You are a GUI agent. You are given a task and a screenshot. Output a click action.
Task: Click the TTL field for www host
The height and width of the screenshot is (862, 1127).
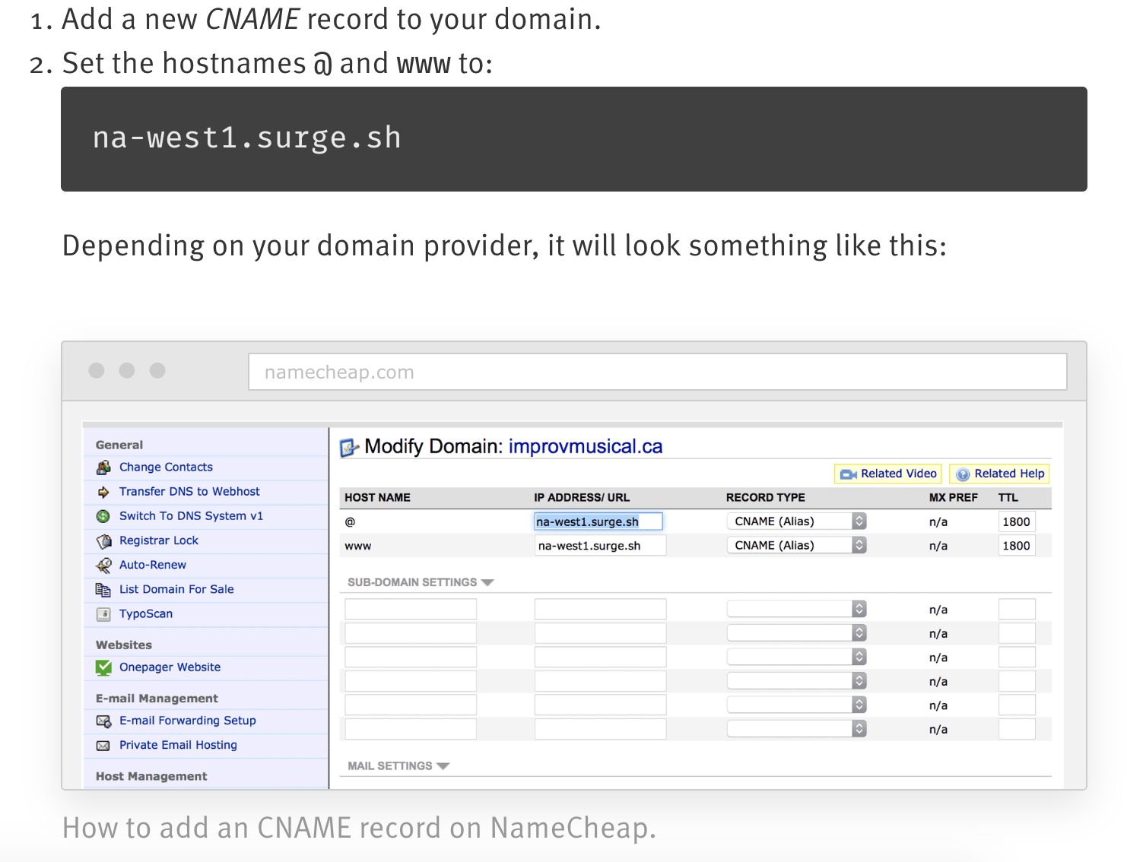[x=1017, y=546]
